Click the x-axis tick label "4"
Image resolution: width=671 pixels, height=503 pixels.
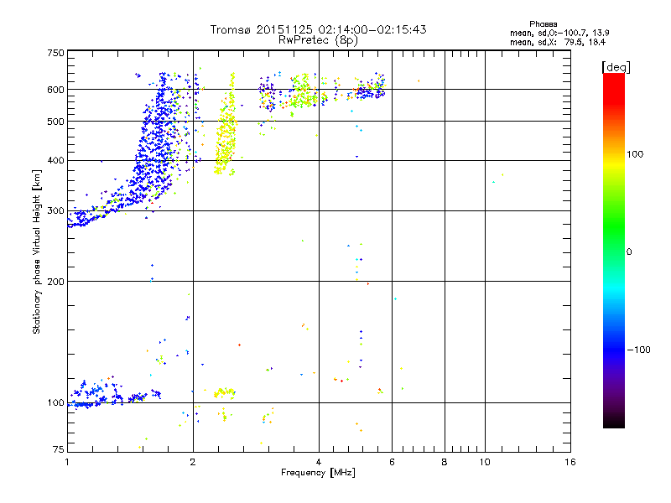click(319, 462)
